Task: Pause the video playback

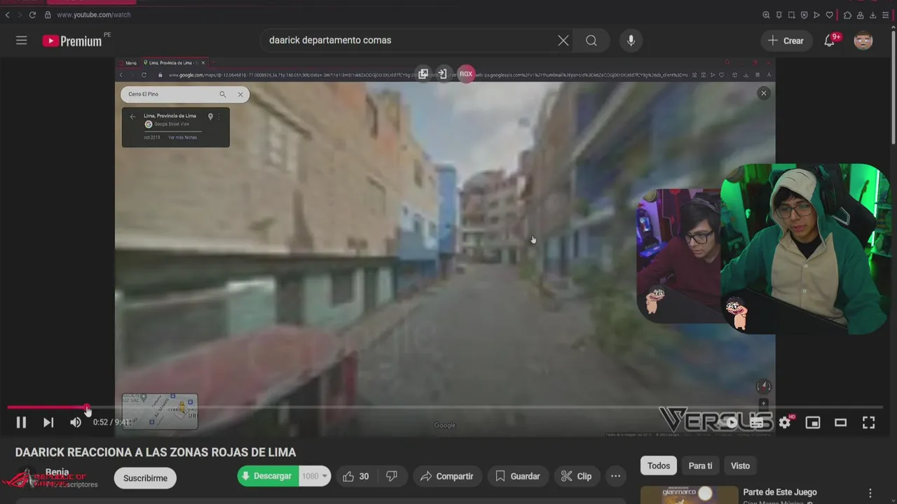Action: tap(21, 422)
